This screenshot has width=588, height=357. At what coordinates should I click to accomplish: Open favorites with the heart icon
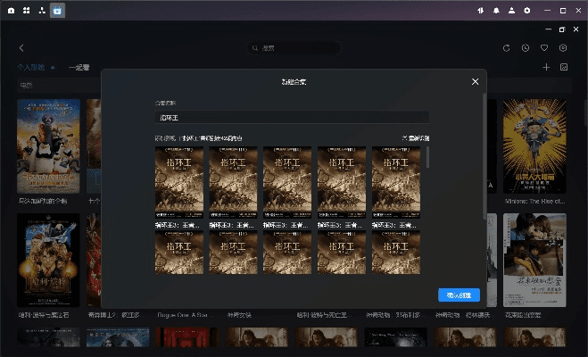544,48
